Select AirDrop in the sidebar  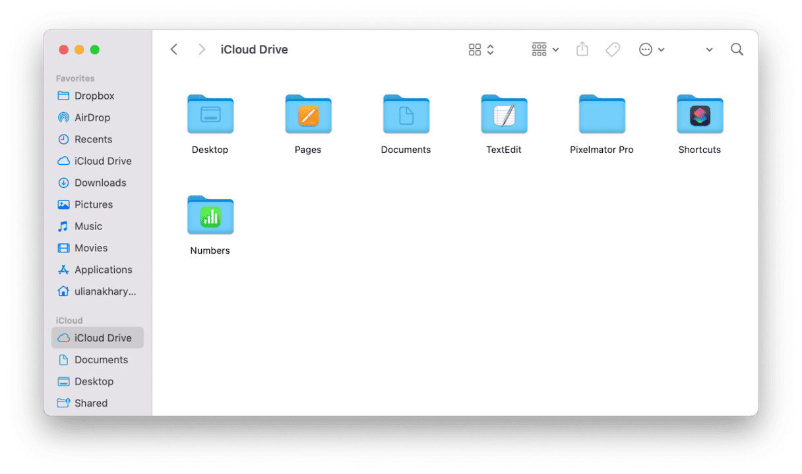(x=93, y=117)
